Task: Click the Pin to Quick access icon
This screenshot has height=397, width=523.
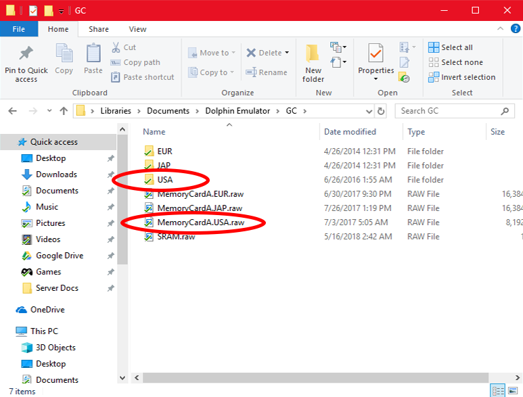Action: coord(26,54)
